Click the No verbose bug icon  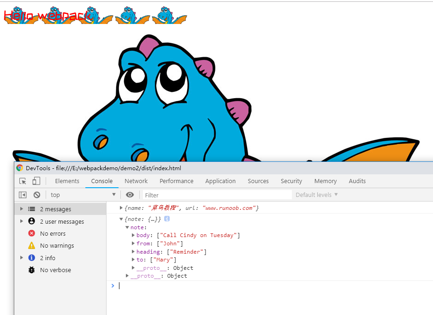coord(32,270)
